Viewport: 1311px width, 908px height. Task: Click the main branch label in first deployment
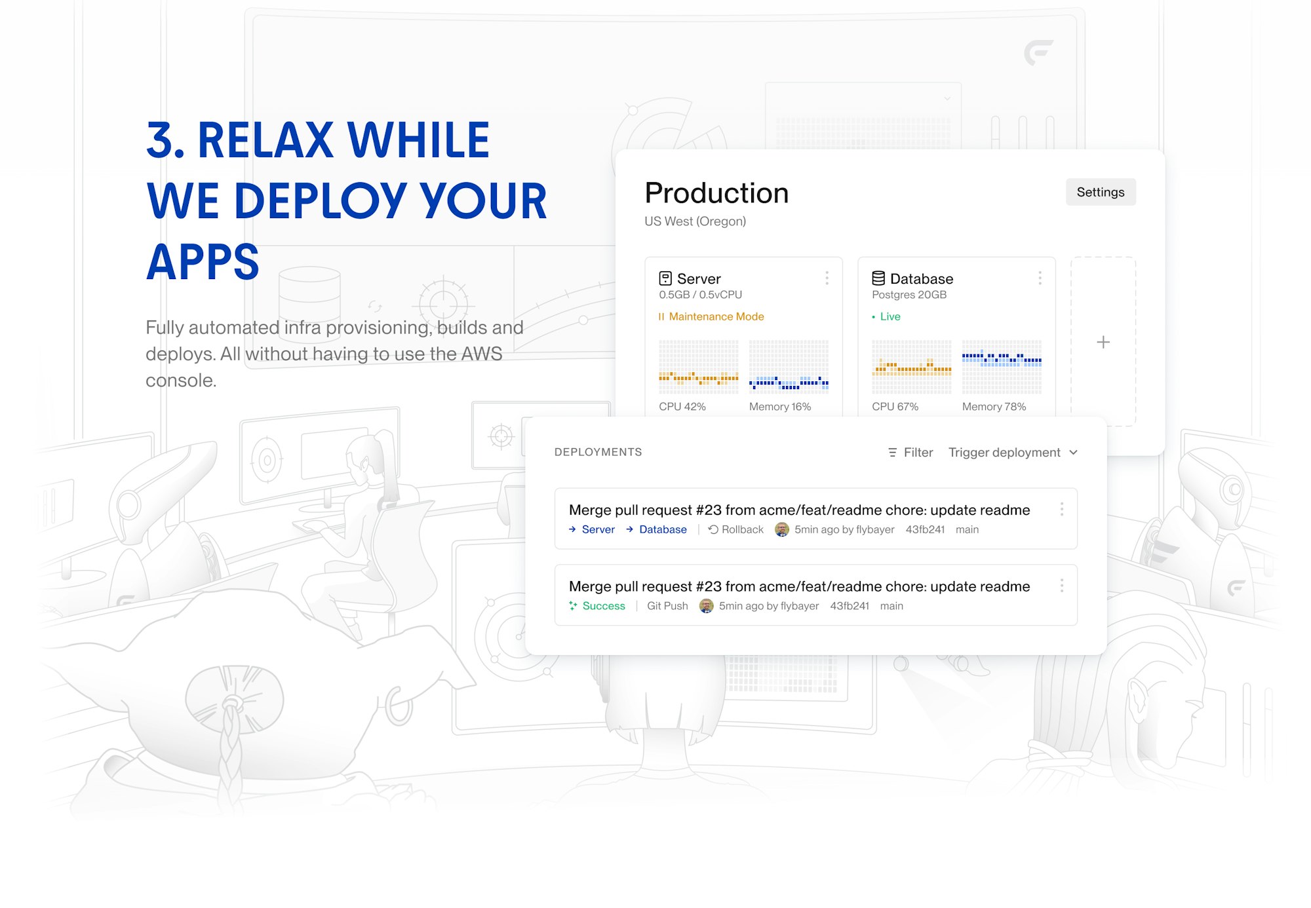(x=967, y=529)
